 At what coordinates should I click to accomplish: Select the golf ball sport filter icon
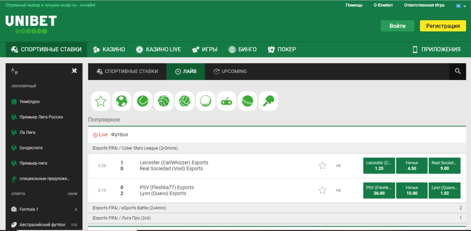point(205,101)
